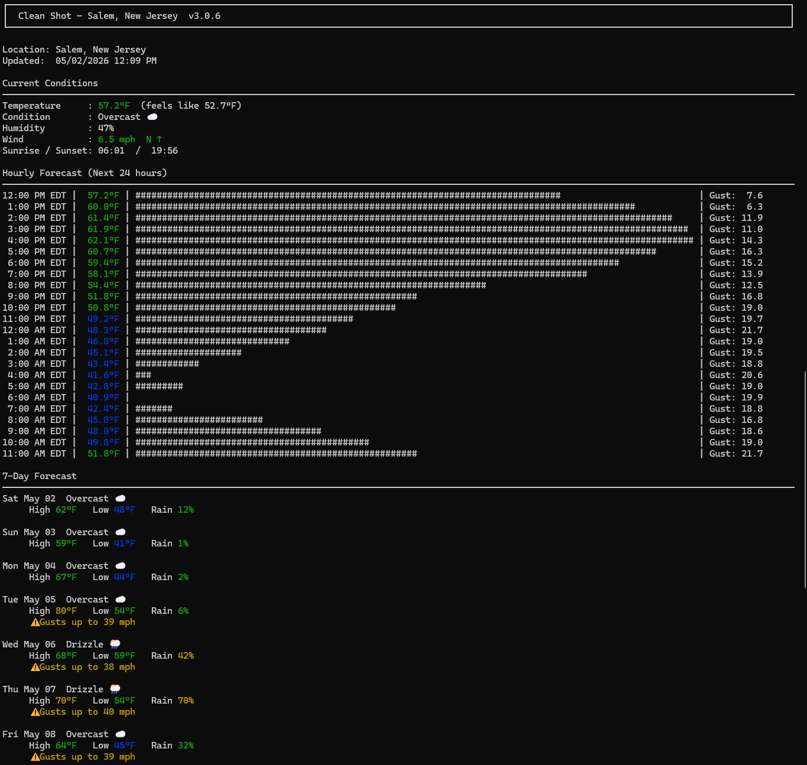Click the 'Location: Salem, New Jersey' line

[x=74, y=50]
